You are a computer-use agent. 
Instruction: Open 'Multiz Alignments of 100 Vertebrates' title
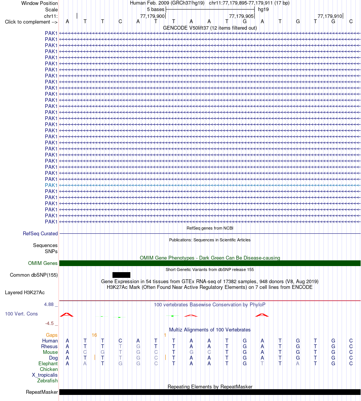(x=210, y=330)
